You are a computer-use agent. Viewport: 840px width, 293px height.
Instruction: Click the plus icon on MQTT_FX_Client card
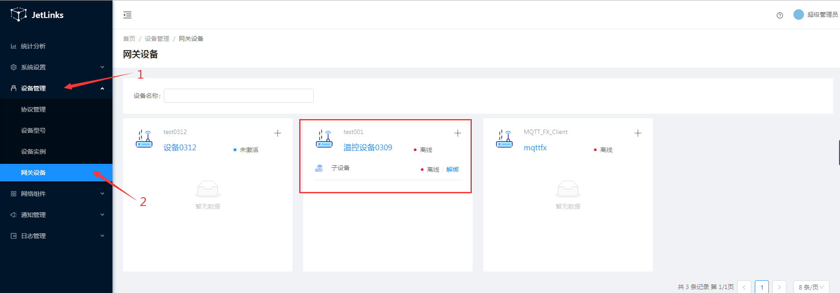pyautogui.click(x=638, y=133)
